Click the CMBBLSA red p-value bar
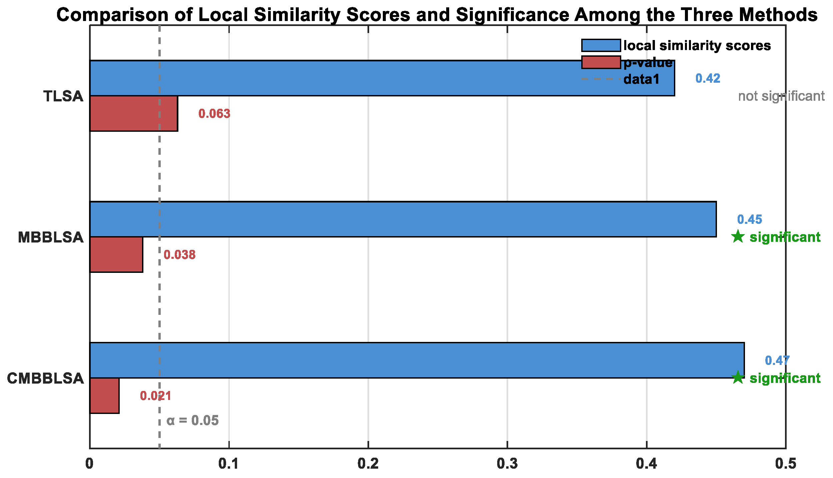Viewport: 833px width, 478px height. [104, 396]
